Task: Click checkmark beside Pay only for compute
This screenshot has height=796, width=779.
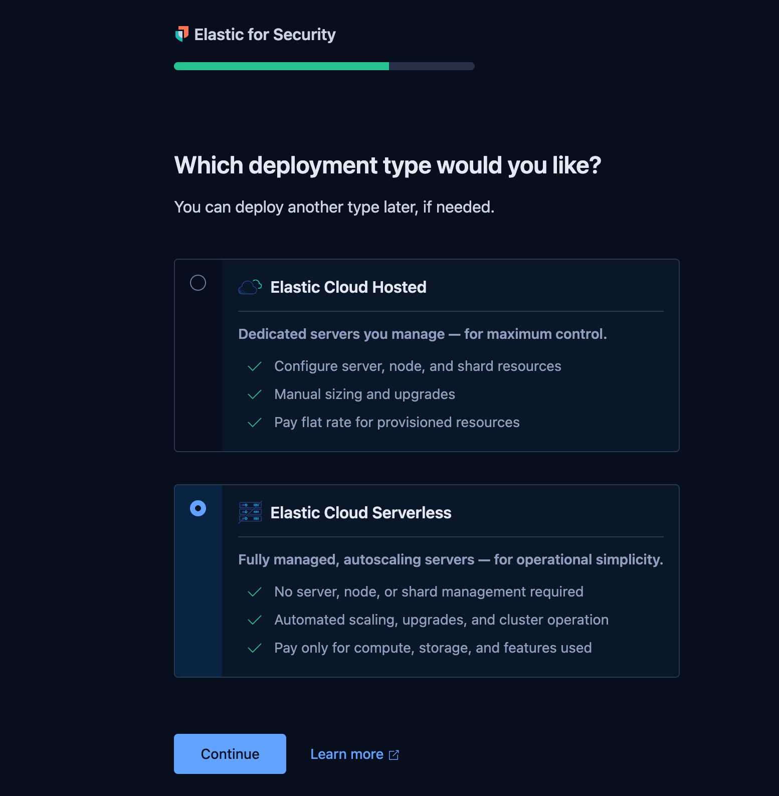Action: coord(255,648)
